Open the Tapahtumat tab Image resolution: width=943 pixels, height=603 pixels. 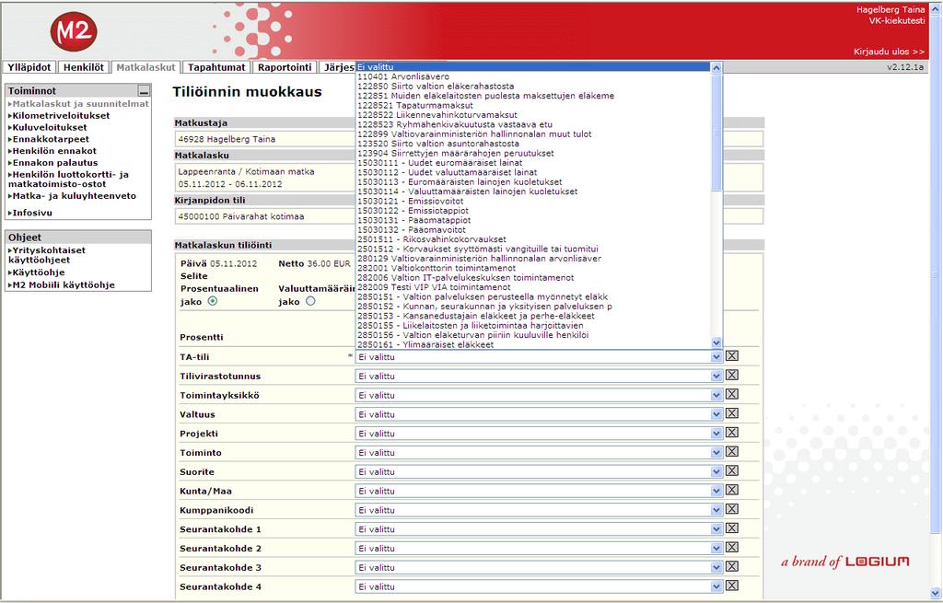[216, 67]
